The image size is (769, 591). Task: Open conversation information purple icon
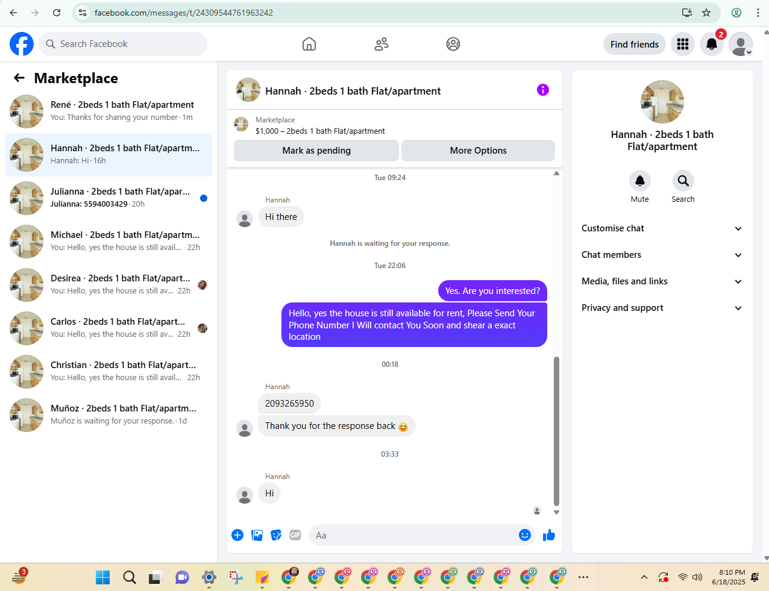tap(543, 90)
